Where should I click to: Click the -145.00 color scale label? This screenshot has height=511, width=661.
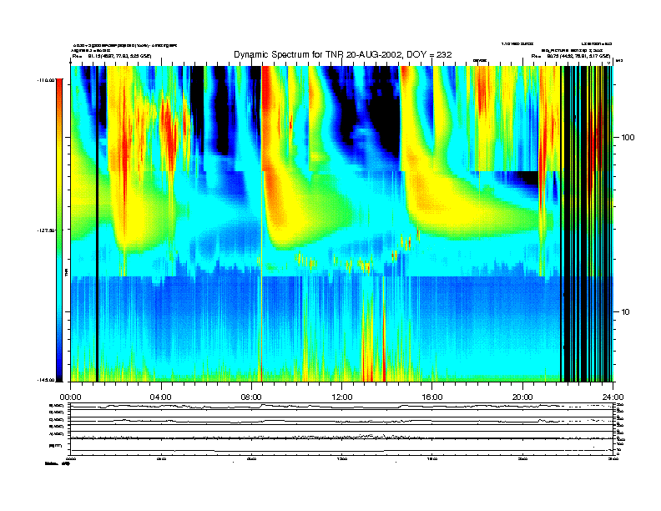pyautogui.click(x=46, y=380)
